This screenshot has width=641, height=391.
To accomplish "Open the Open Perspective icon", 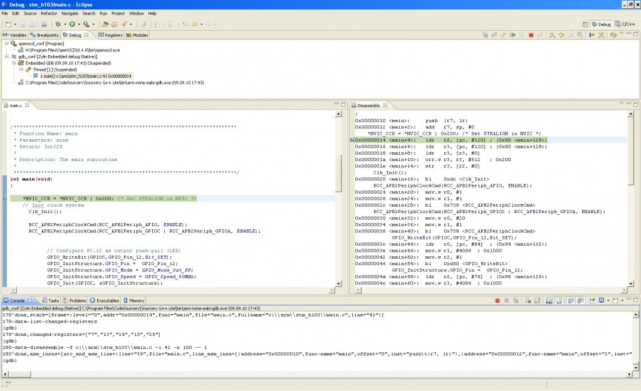I will [x=586, y=24].
